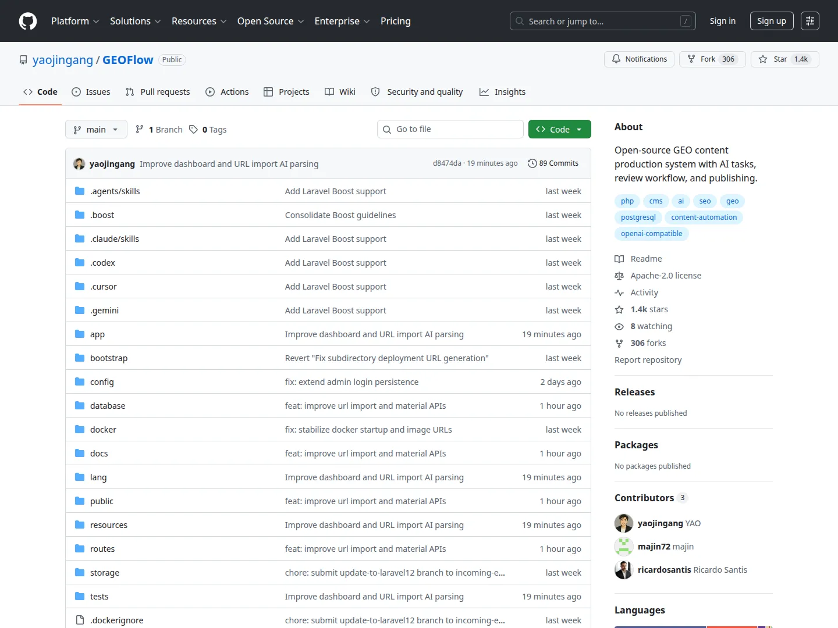Open the storage folder name

click(105, 573)
